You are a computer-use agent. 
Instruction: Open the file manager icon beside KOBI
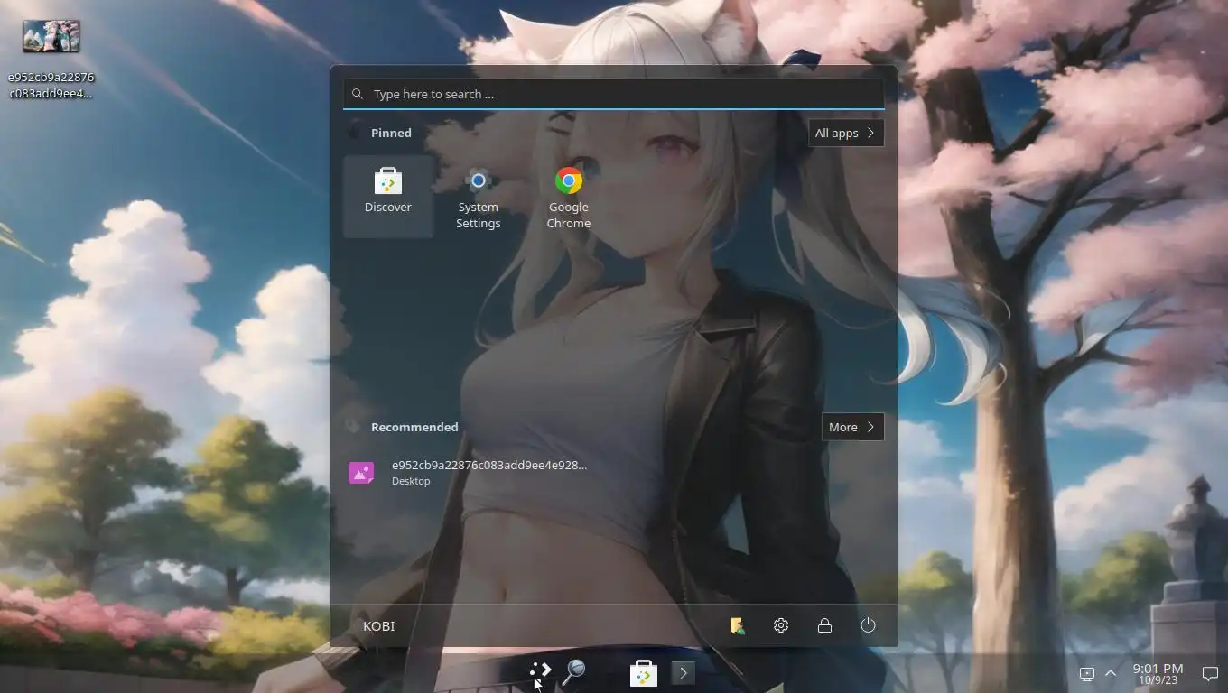click(x=738, y=625)
